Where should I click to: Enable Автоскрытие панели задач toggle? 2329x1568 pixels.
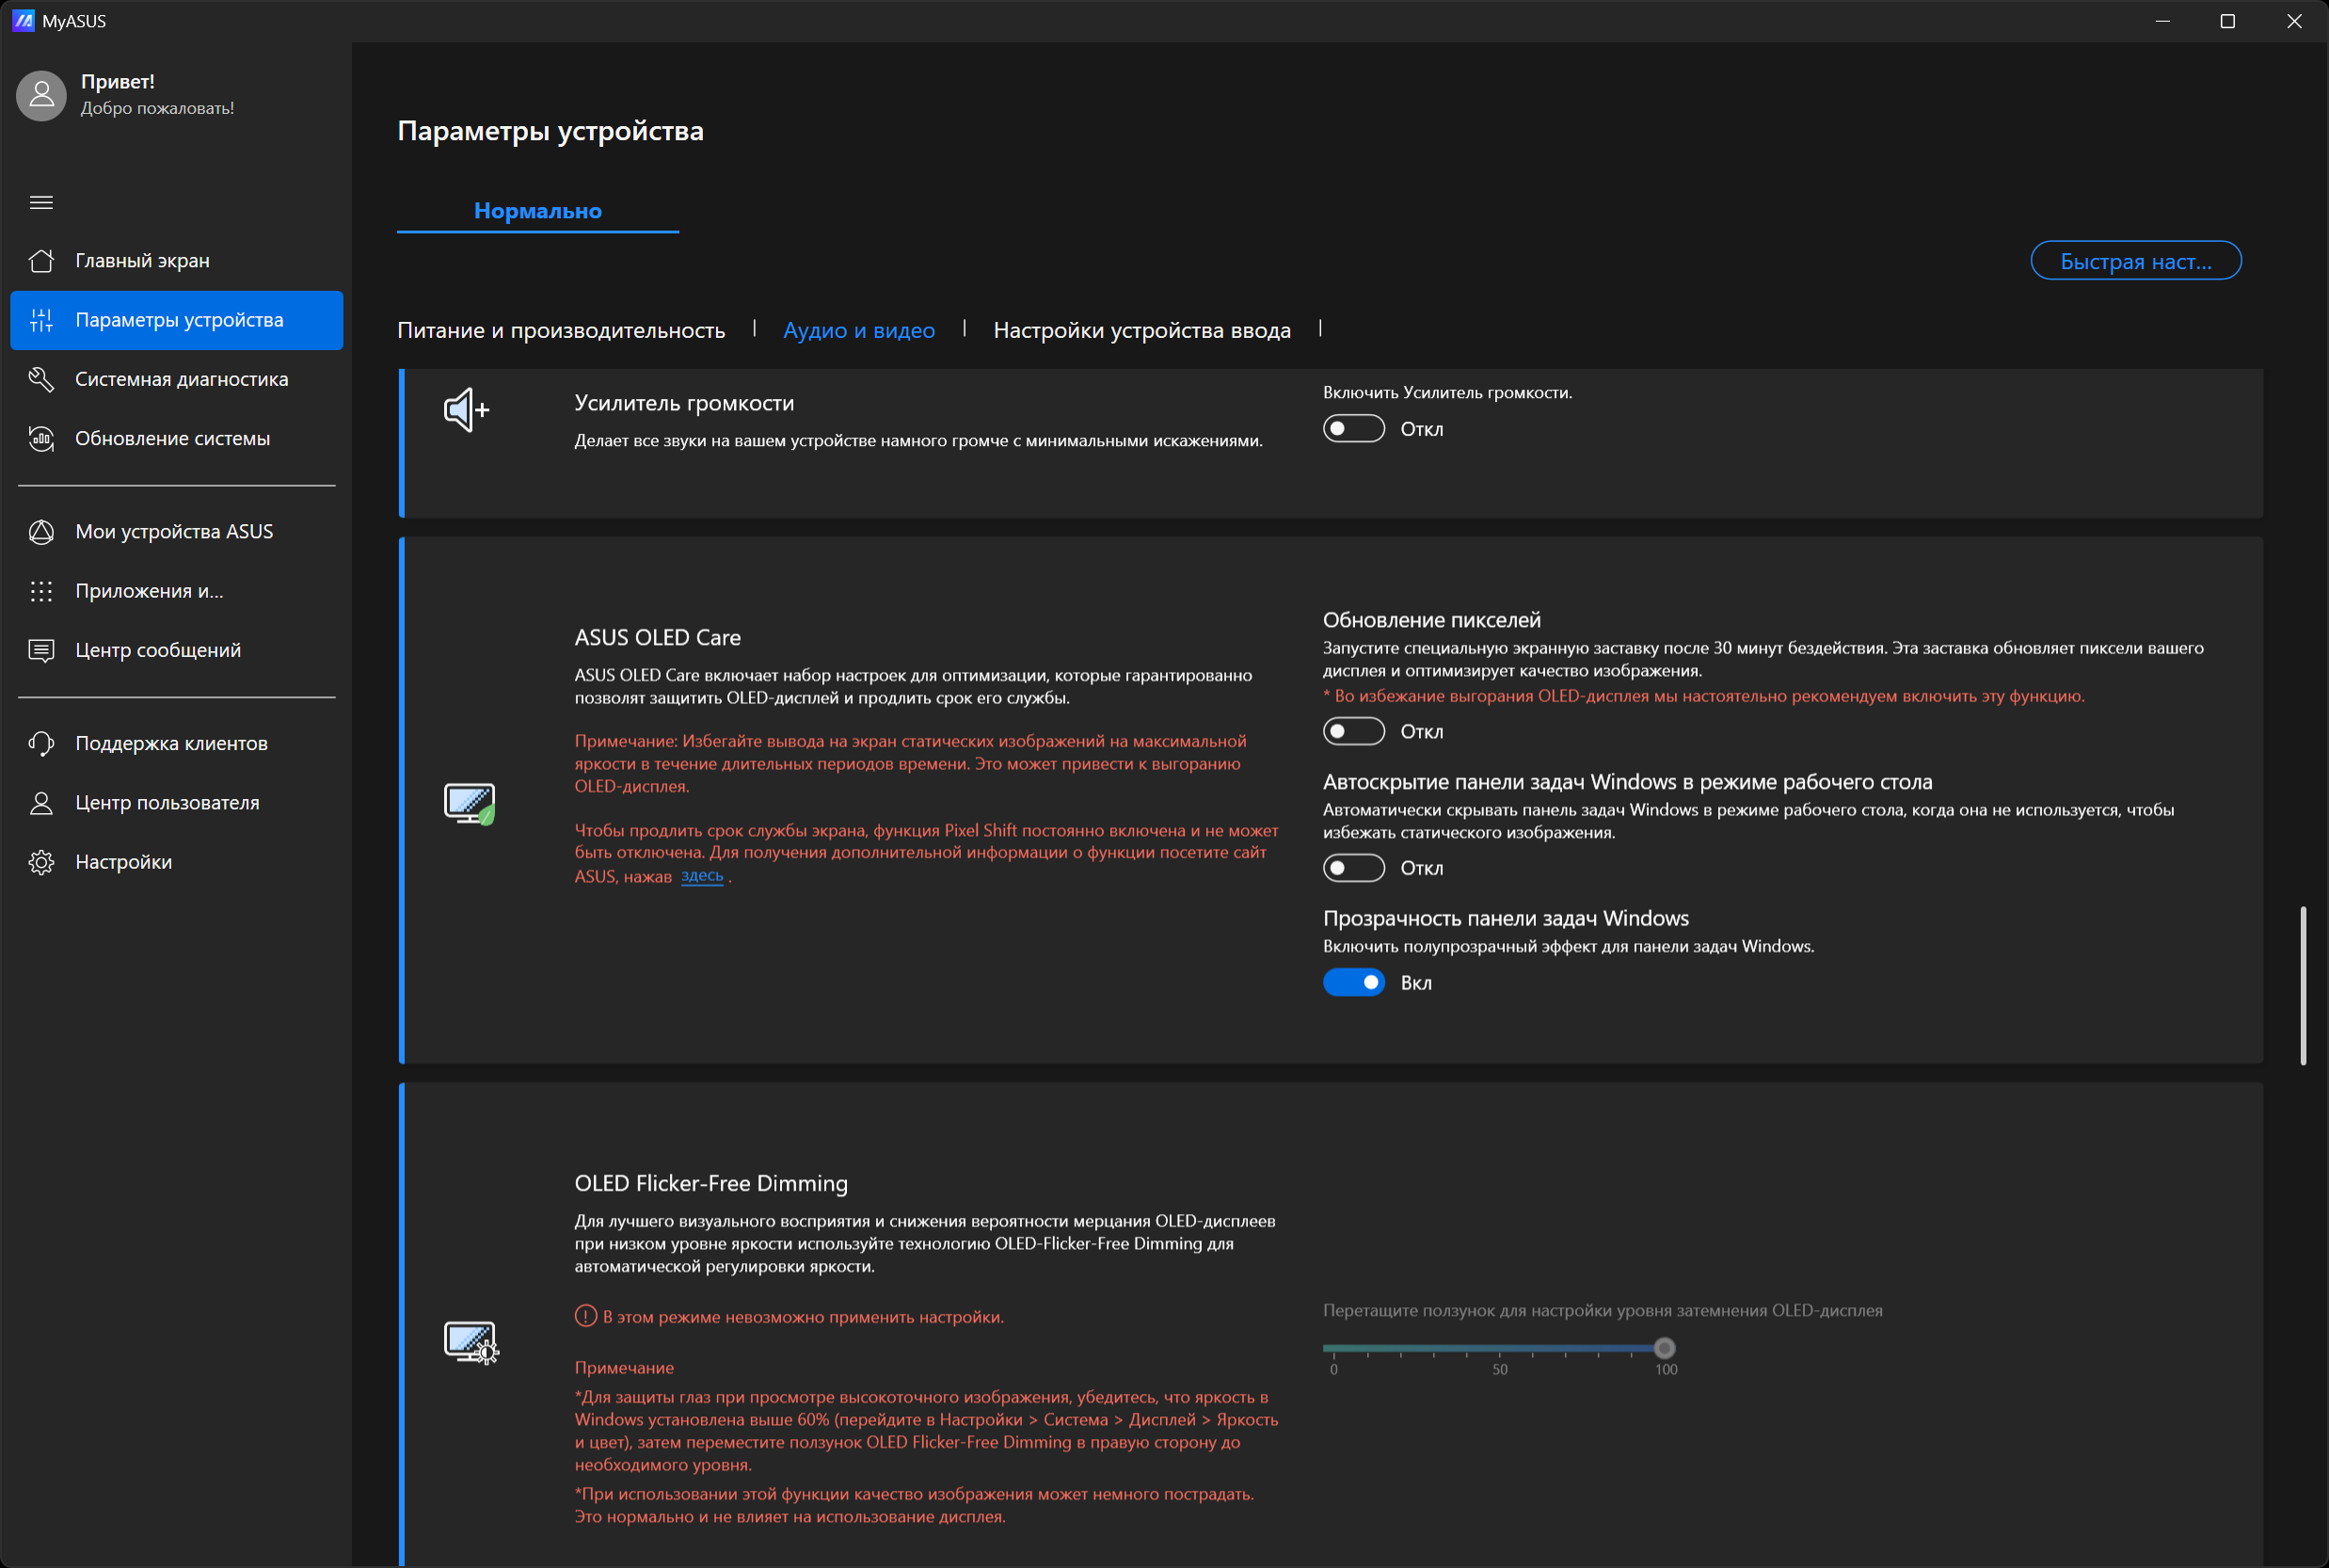pyautogui.click(x=1353, y=868)
